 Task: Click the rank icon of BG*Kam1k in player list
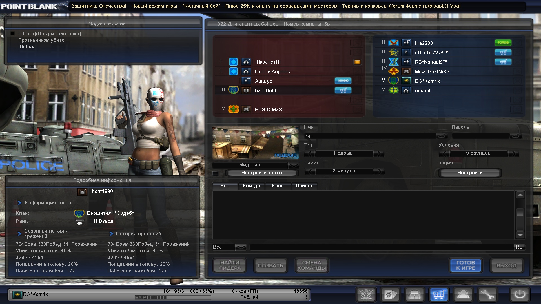(x=406, y=81)
